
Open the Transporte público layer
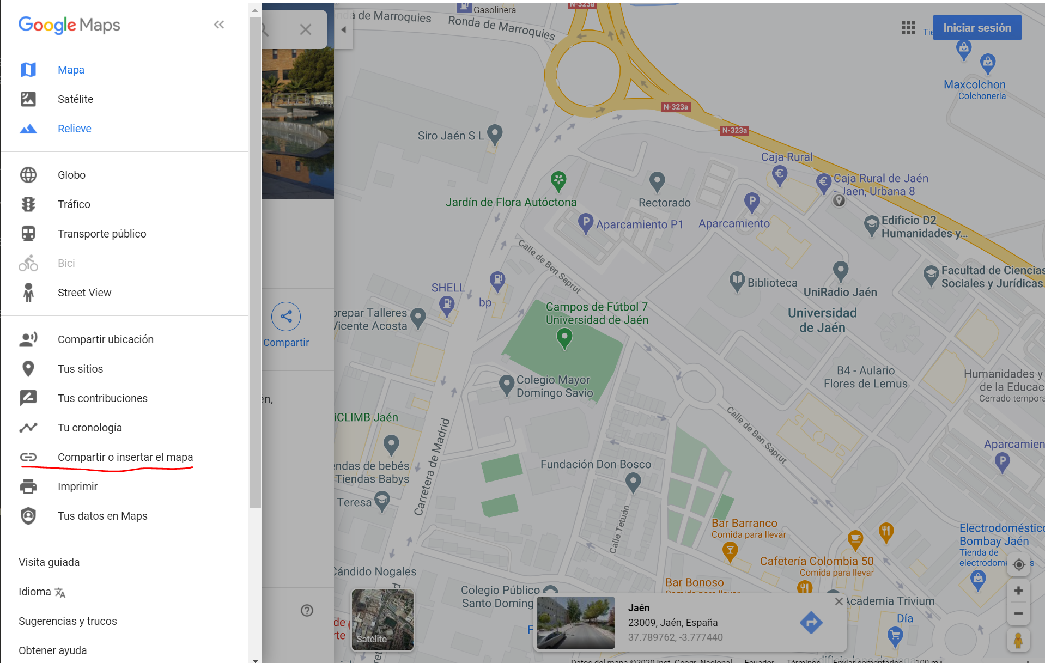pos(28,233)
